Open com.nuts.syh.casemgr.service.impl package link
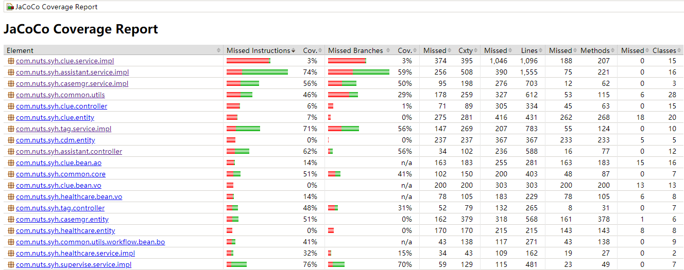The height and width of the screenshot is (270, 684). 72,84
